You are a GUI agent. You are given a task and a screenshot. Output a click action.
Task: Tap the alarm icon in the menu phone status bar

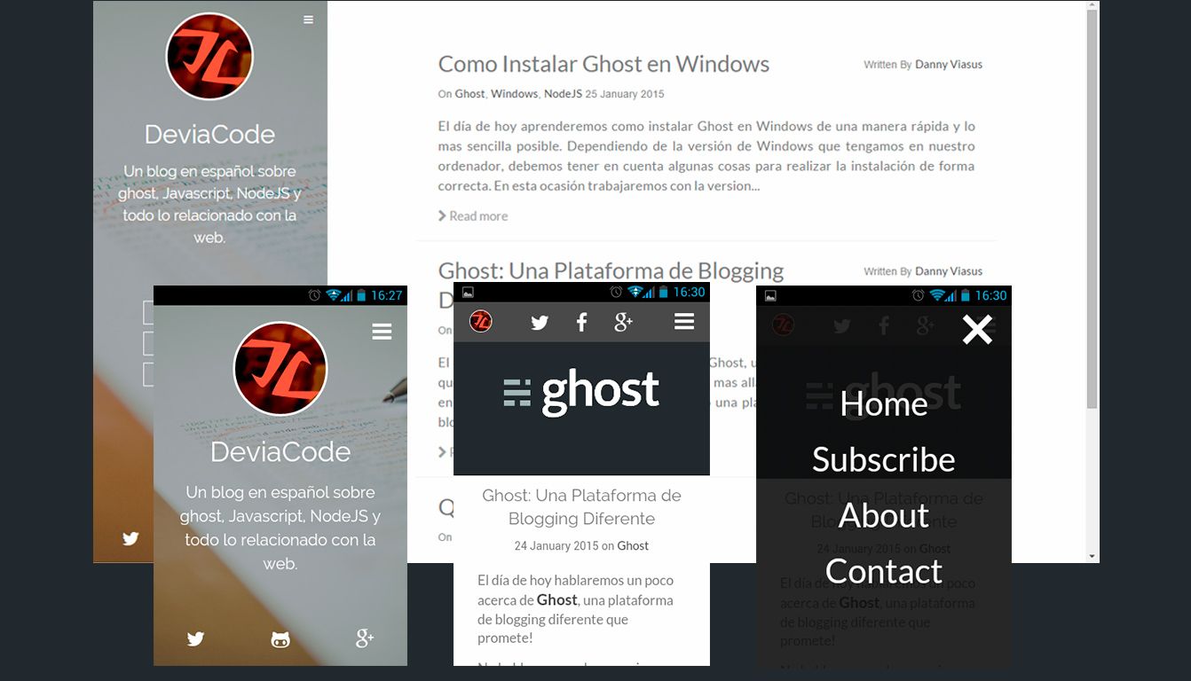point(919,295)
